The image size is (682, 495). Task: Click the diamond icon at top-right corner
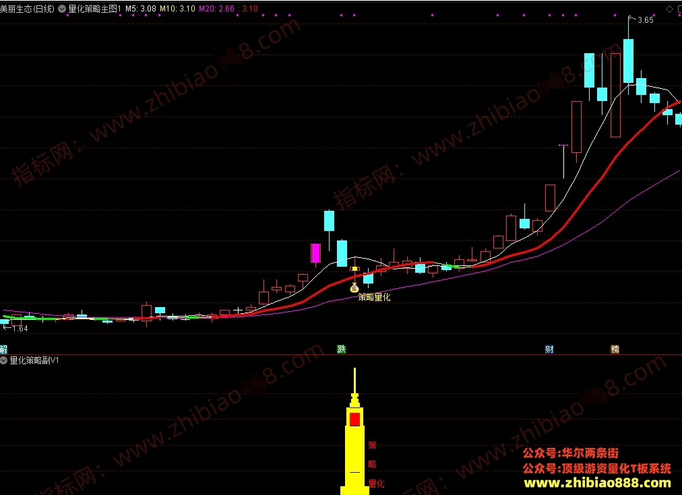click(x=669, y=9)
